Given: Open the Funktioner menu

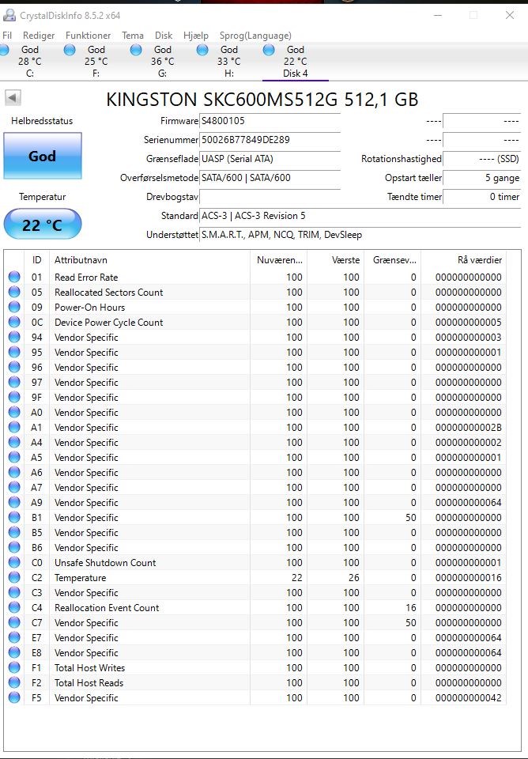Looking at the screenshot, I should point(88,36).
